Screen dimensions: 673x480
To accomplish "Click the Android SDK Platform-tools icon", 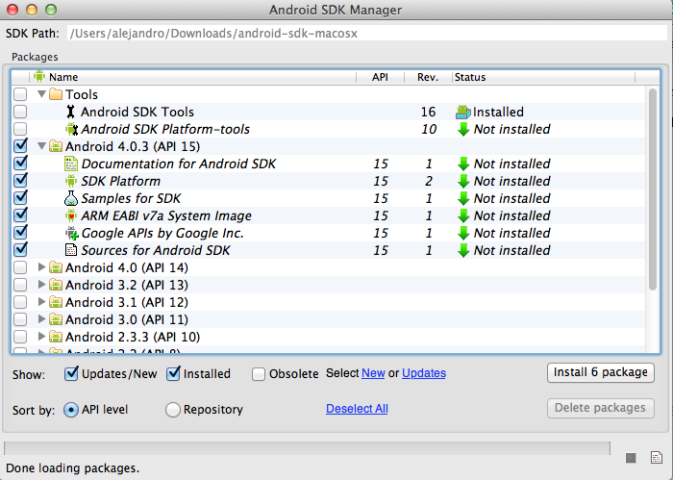I will coord(71,129).
